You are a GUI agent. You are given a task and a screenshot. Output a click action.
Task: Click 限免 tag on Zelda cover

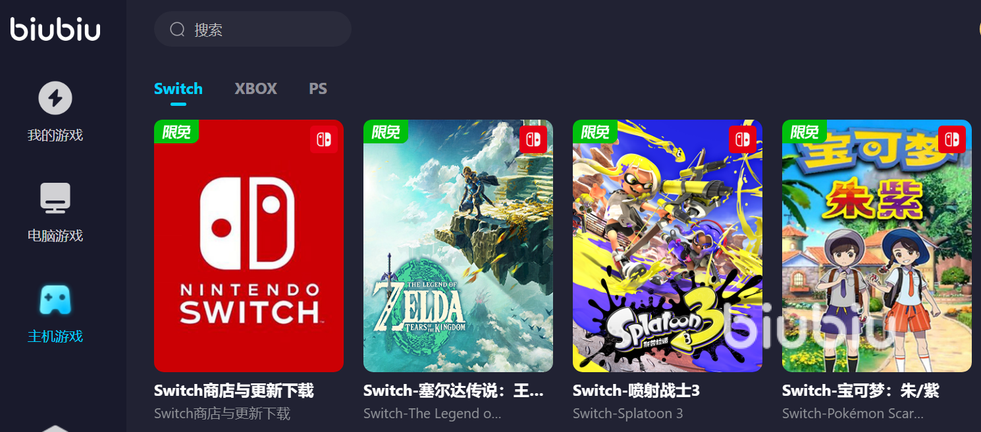pyautogui.click(x=386, y=132)
